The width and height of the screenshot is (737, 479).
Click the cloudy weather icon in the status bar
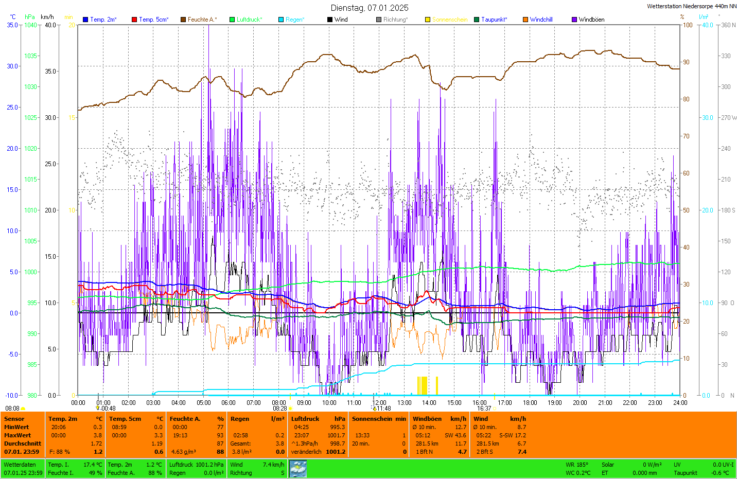(x=298, y=469)
